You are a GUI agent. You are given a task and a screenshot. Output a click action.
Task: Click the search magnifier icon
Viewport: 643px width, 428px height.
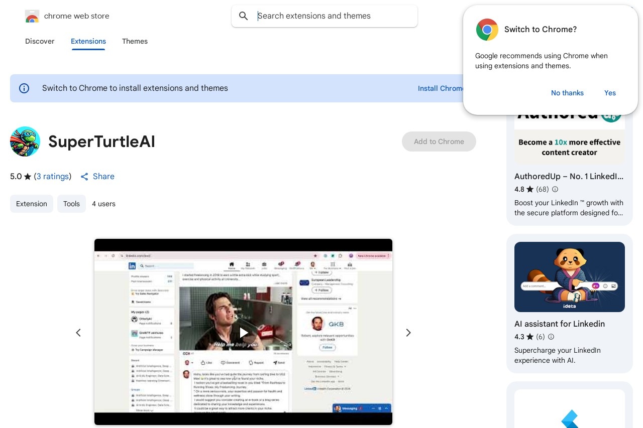(x=244, y=16)
